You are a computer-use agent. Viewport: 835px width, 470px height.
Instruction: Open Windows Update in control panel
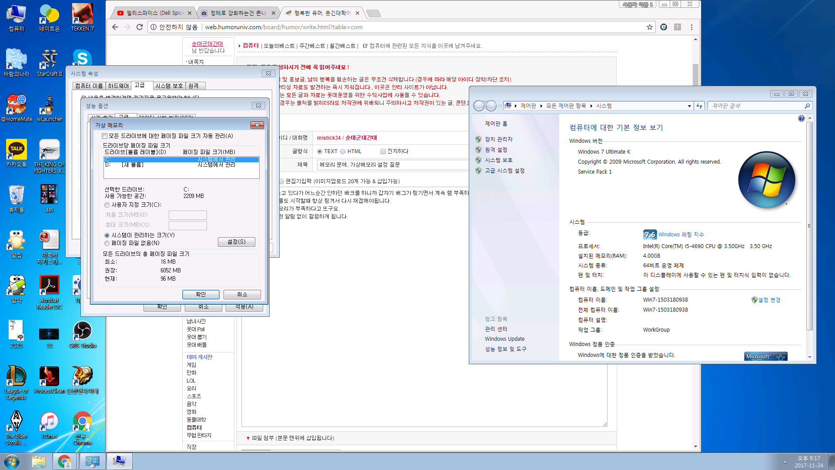[x=504, y=339]
